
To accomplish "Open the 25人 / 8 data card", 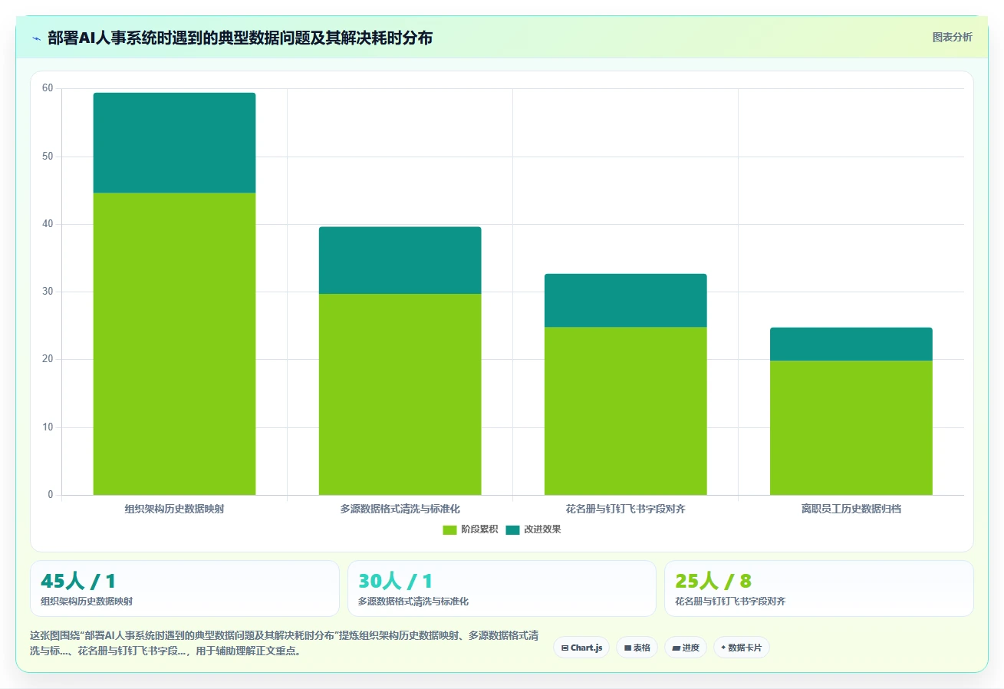I will tap(819, 588).
